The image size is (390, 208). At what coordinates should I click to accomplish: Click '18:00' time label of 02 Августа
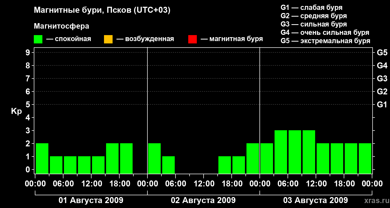(x=232, y=184)
